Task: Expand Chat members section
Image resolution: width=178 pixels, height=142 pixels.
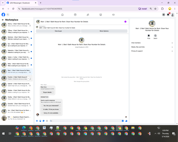Action: (152, 43)
